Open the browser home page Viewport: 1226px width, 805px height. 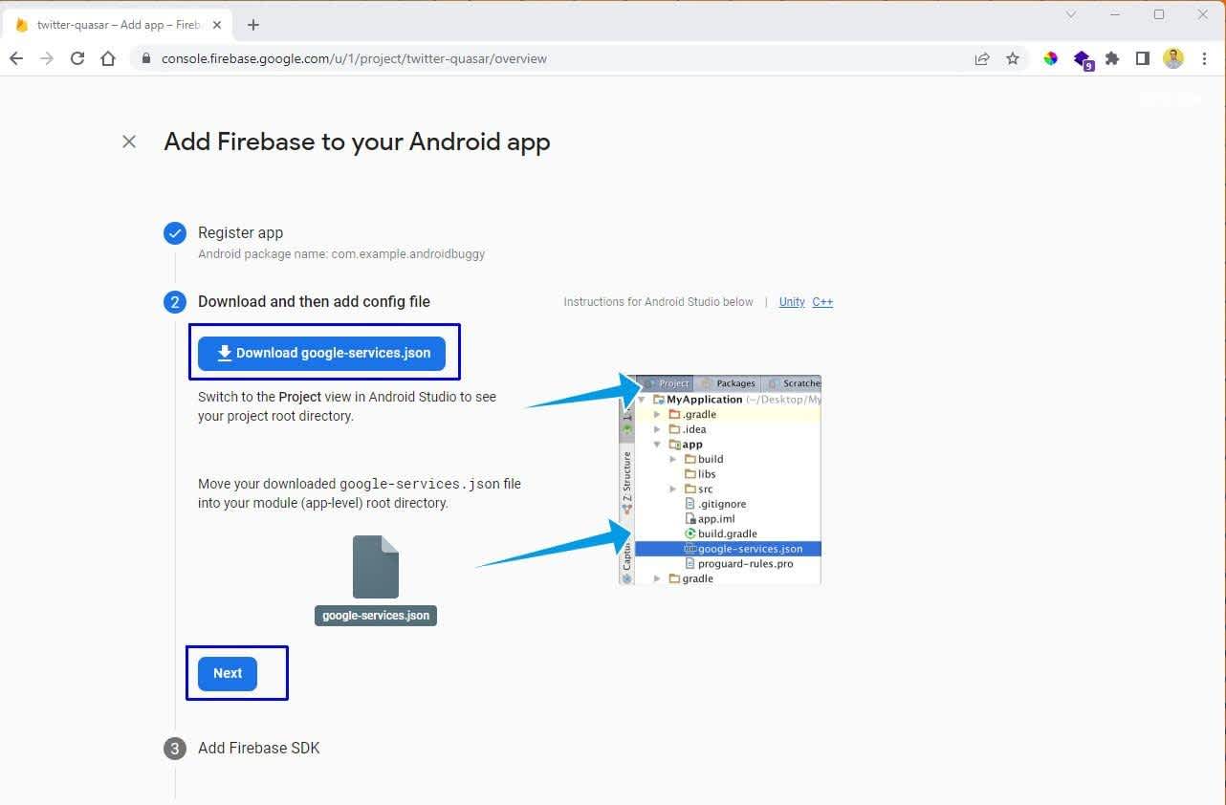click(x=108, y=58)
